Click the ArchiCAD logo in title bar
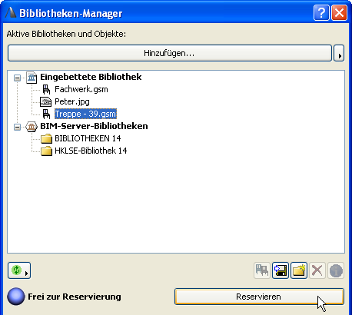 pos(11,12)
